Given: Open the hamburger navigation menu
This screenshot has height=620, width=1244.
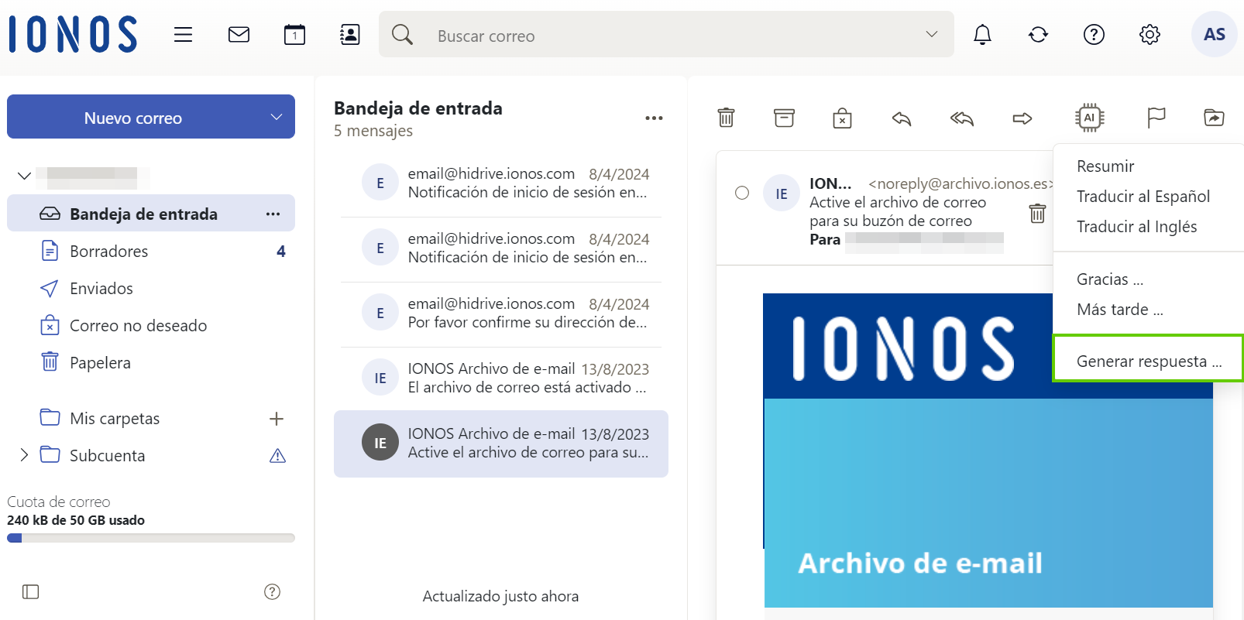Looking at the screenshot, I should [183, 35].
